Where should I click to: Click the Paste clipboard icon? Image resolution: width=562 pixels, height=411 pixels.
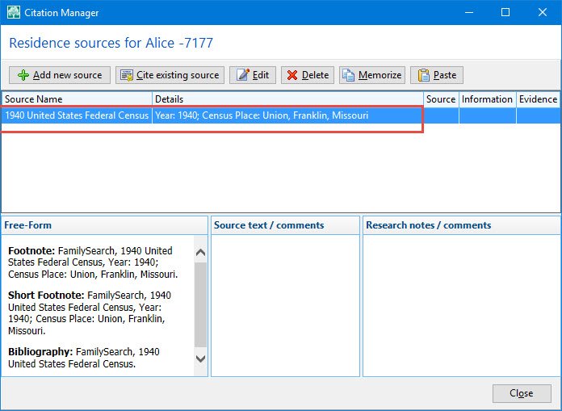click(423, 75)
